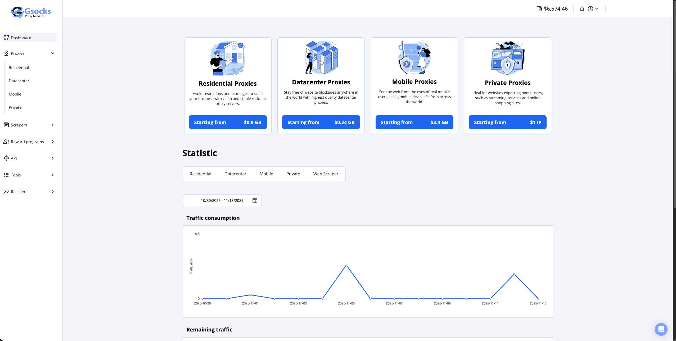Open the live chat support bubble

[661, 329]
